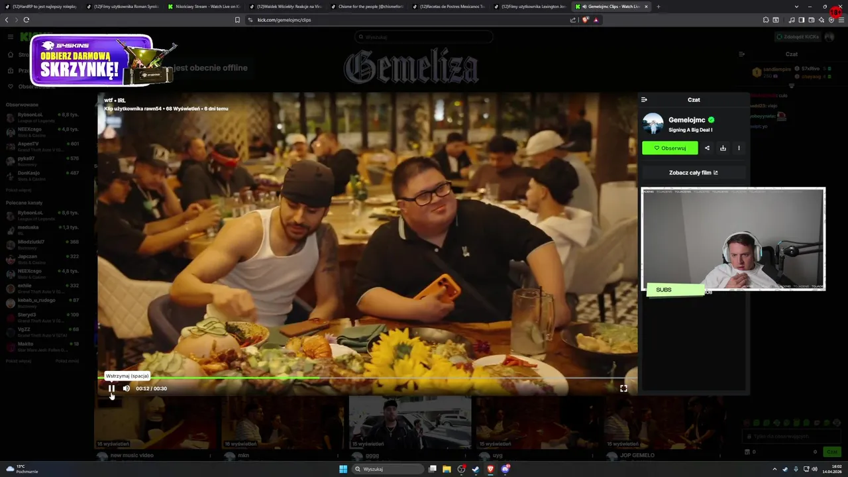Select the 'new music video' clip thumbnail
The height and width of the screenshot is (477, 848).
coord(155,423)
